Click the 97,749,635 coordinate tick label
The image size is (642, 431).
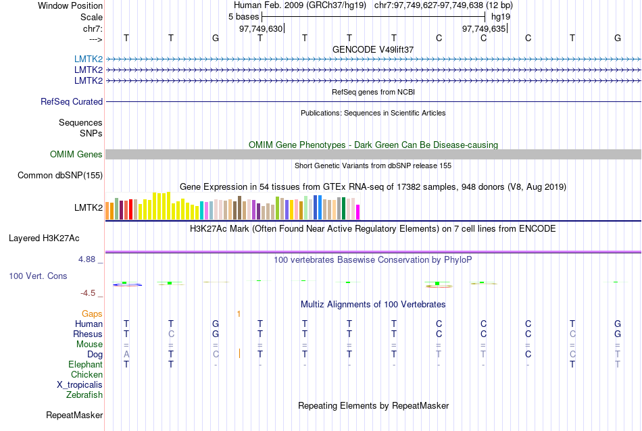tap(484, 28)
